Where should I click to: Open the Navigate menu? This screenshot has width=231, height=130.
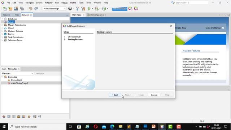pos(30,3)
